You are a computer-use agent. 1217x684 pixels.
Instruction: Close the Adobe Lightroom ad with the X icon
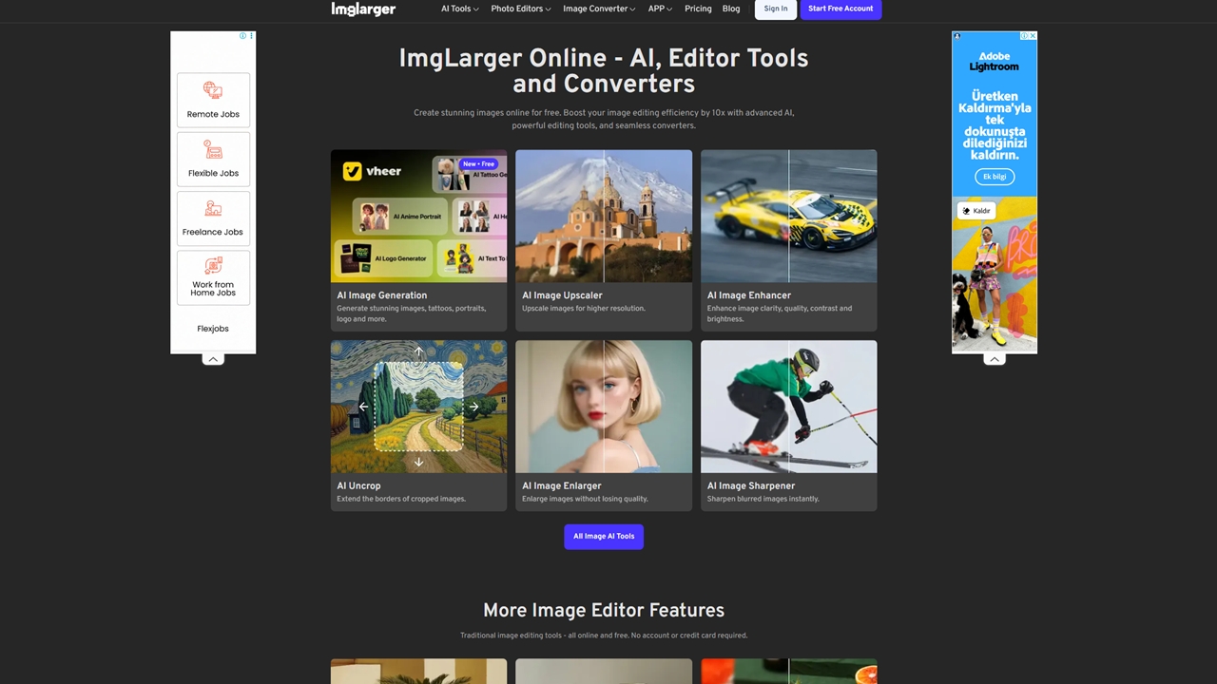point(1032,36)
